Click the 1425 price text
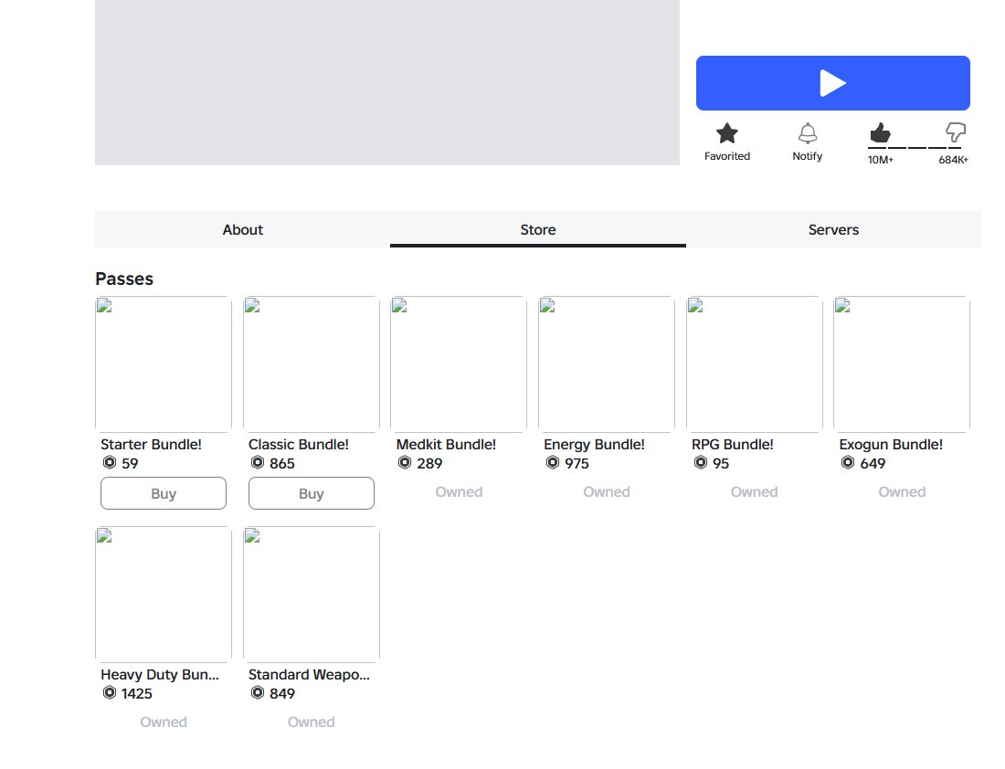The image size is (1005, 769). pos(136,693)
